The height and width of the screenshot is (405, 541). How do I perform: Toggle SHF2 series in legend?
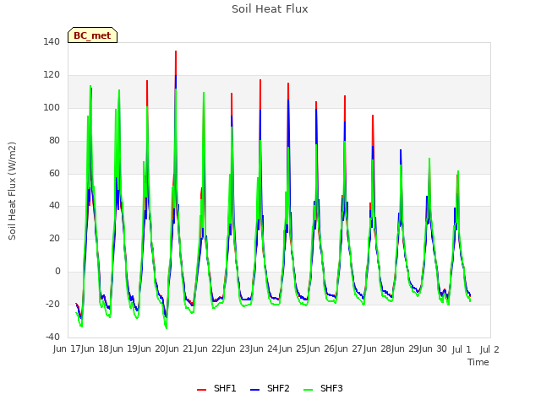270,388
